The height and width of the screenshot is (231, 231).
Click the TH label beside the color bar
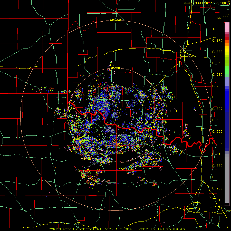[x=220, y=200]
